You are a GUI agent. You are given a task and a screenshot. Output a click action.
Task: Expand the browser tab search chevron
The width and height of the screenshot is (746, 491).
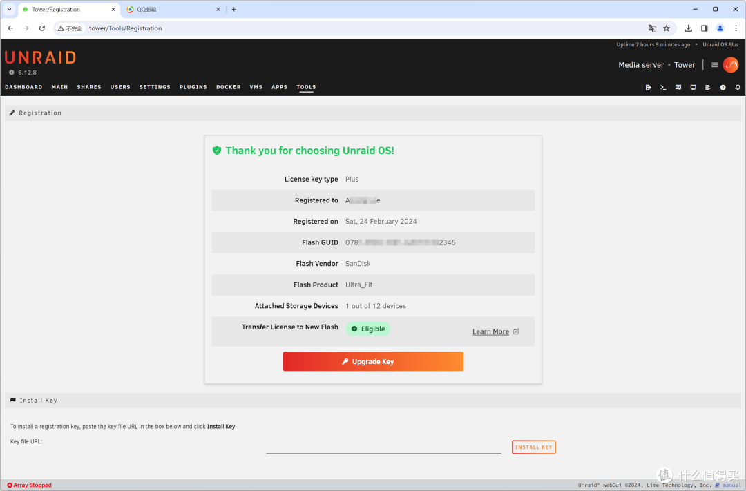coord(9,10)
